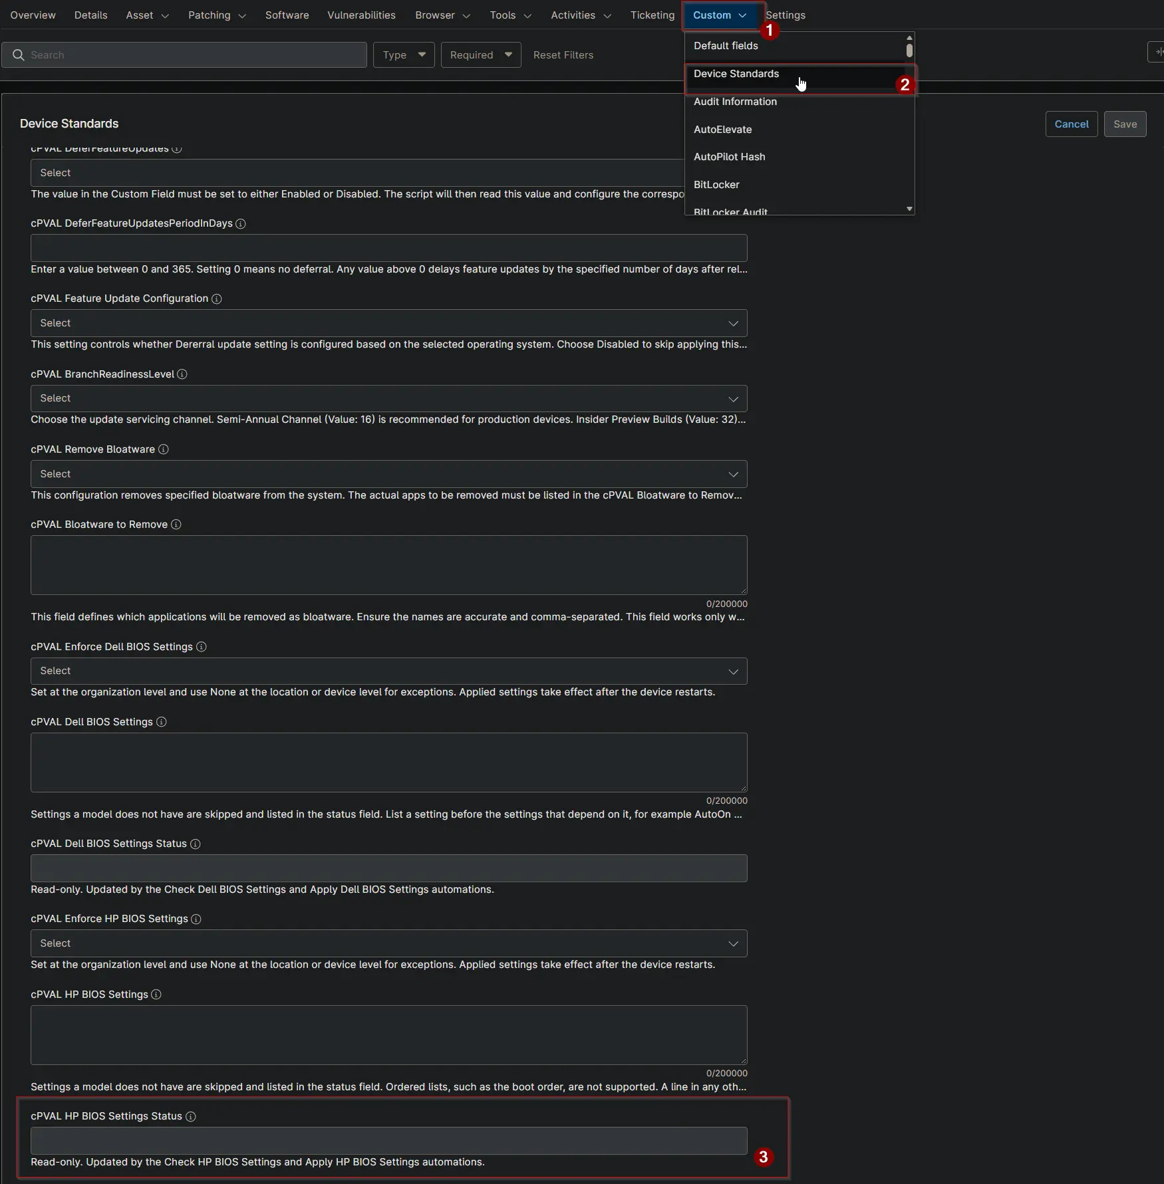Show info for cPVAL Dell BIOS Settings Status
Screen dimensions: 1164x1184
point(196,844)
